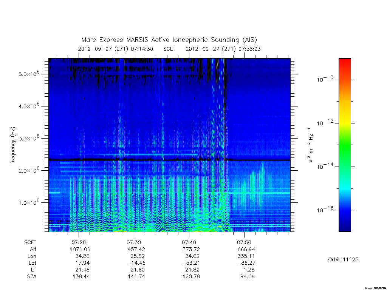The width and height of the screenshot is (387, 290).
Task: Click longitude value 24.62
Action: click(x=192, y=256)
